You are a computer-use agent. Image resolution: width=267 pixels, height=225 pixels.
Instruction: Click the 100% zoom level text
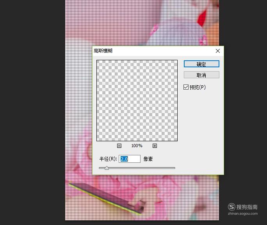(x=137, y=146)
